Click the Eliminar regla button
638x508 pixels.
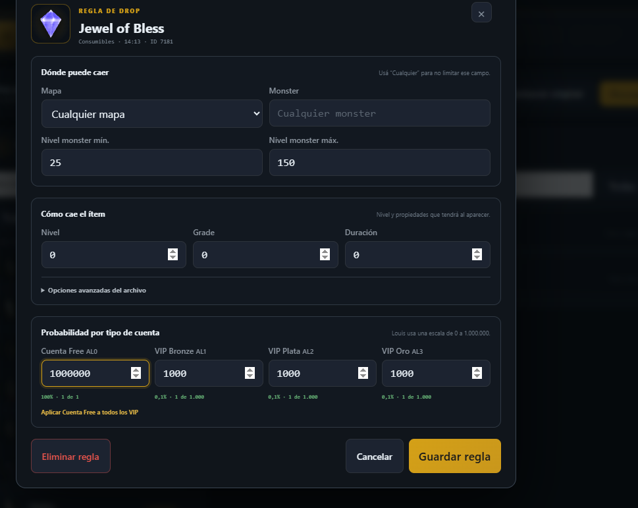tap(71, 456)
